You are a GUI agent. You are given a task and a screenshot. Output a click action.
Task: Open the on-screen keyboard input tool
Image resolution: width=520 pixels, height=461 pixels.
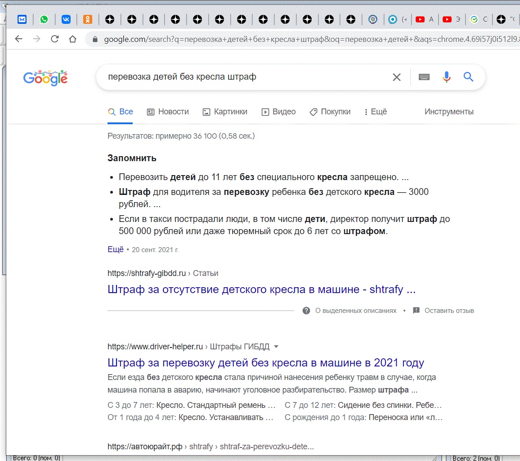[x=424, y=77]
